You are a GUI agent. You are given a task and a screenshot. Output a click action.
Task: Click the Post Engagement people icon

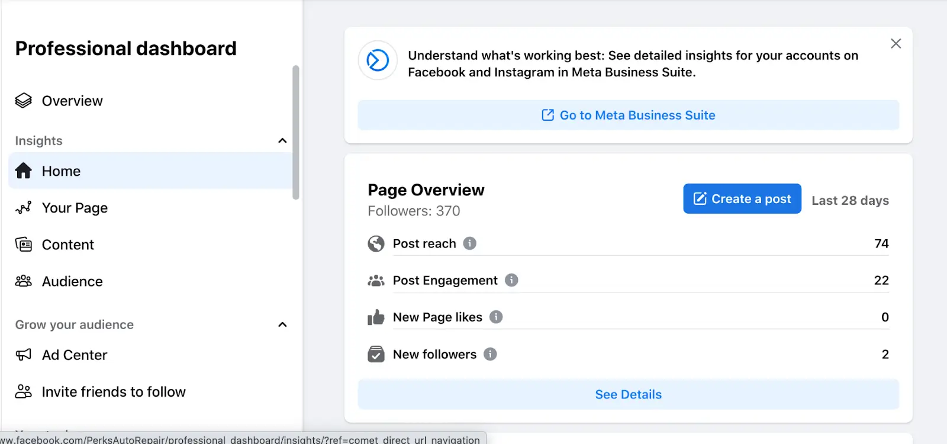(376, 281)
